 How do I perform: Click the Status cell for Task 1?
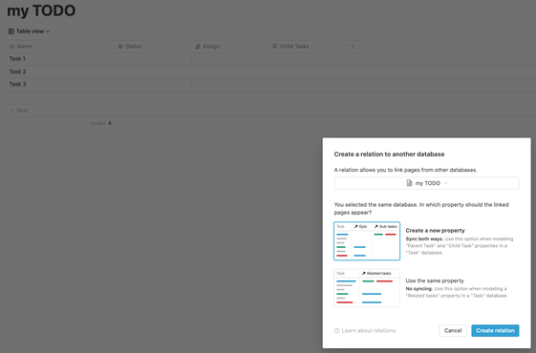pyautogui.click(x=153, y=59)
